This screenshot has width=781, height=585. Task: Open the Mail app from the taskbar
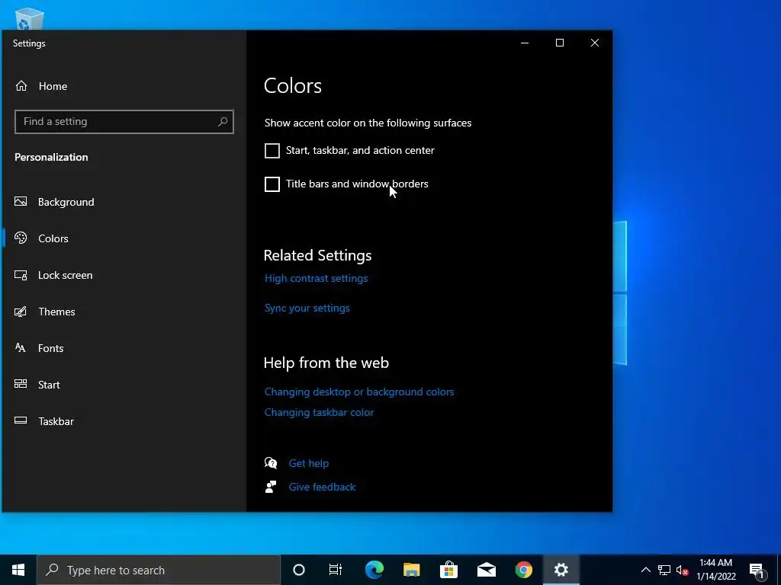coord(486,570)
